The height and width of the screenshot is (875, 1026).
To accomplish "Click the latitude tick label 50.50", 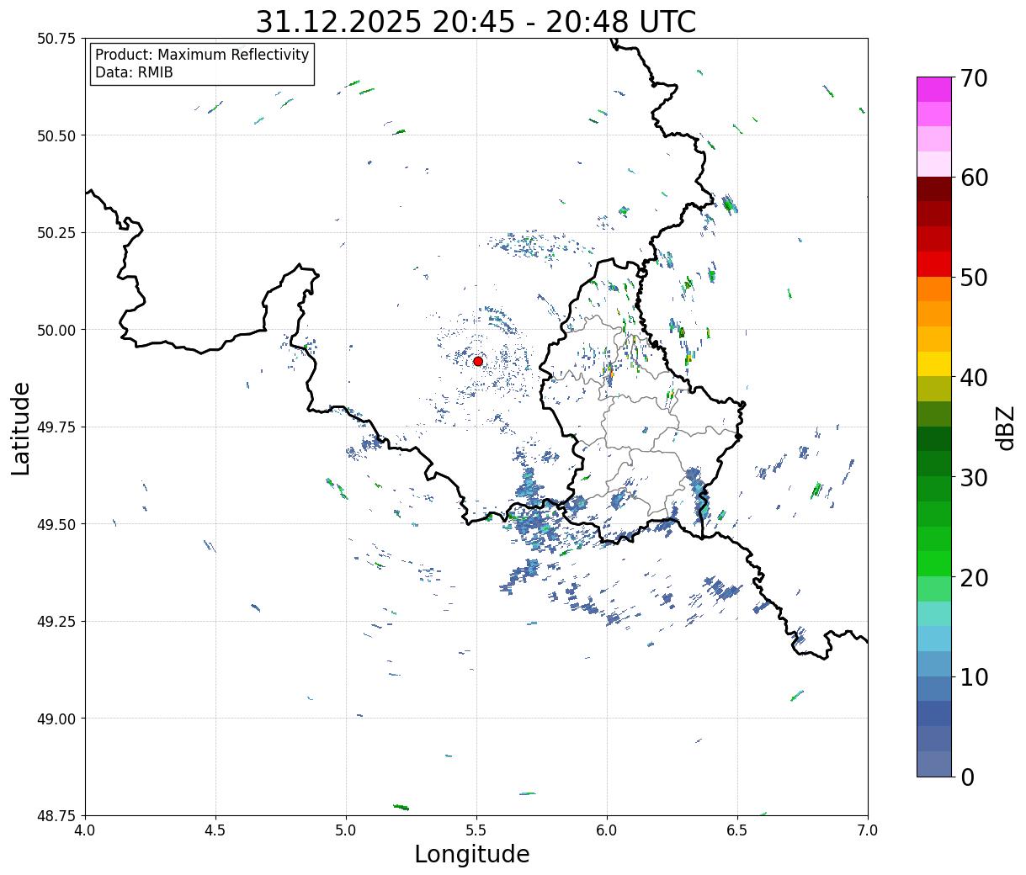I will tap(56, 135).
